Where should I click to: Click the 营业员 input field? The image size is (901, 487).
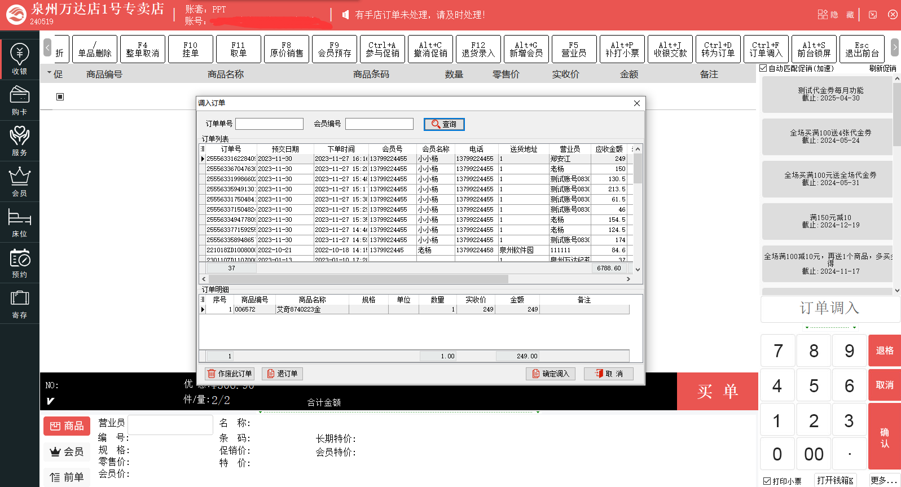pyautogui.click(x=170, y=424)
